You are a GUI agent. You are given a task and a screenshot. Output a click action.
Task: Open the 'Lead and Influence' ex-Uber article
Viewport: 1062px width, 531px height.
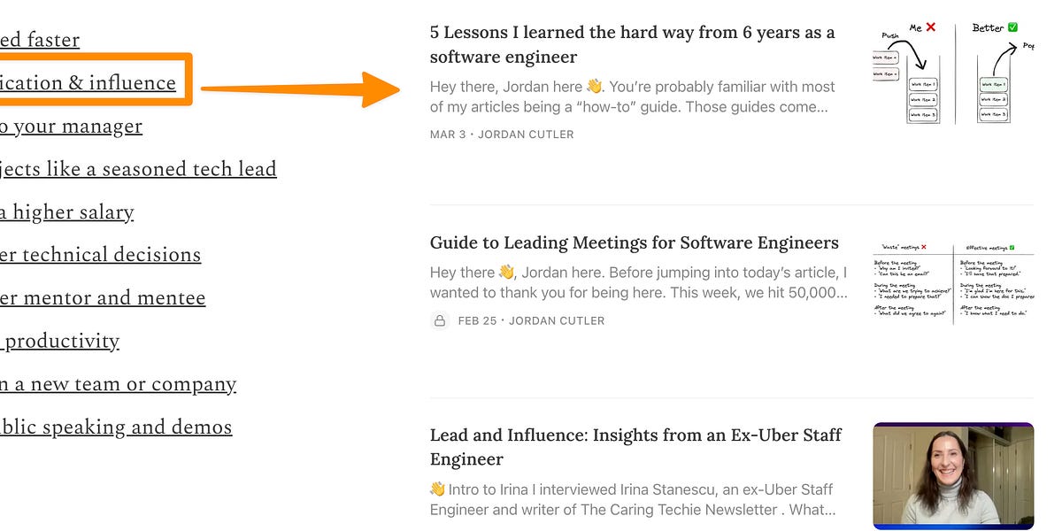click(x=634, y=447)
